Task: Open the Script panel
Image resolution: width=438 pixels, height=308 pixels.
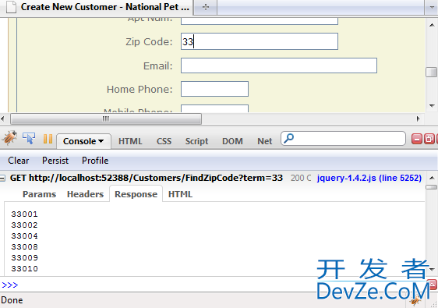Action: click(x=196, y=141)
